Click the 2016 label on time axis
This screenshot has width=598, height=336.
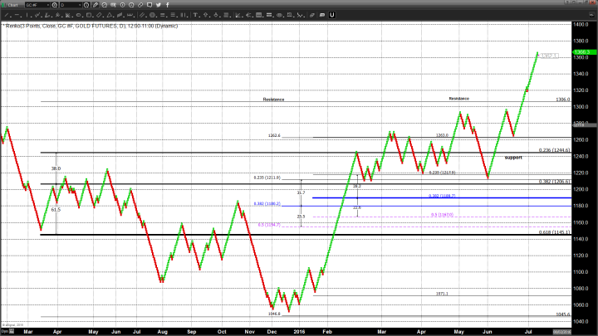[x=297, y=331]
